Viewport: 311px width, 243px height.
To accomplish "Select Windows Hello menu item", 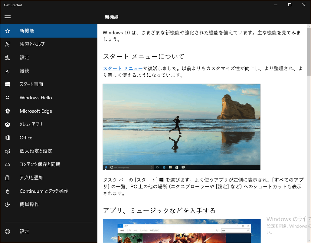I will point(49,98).
